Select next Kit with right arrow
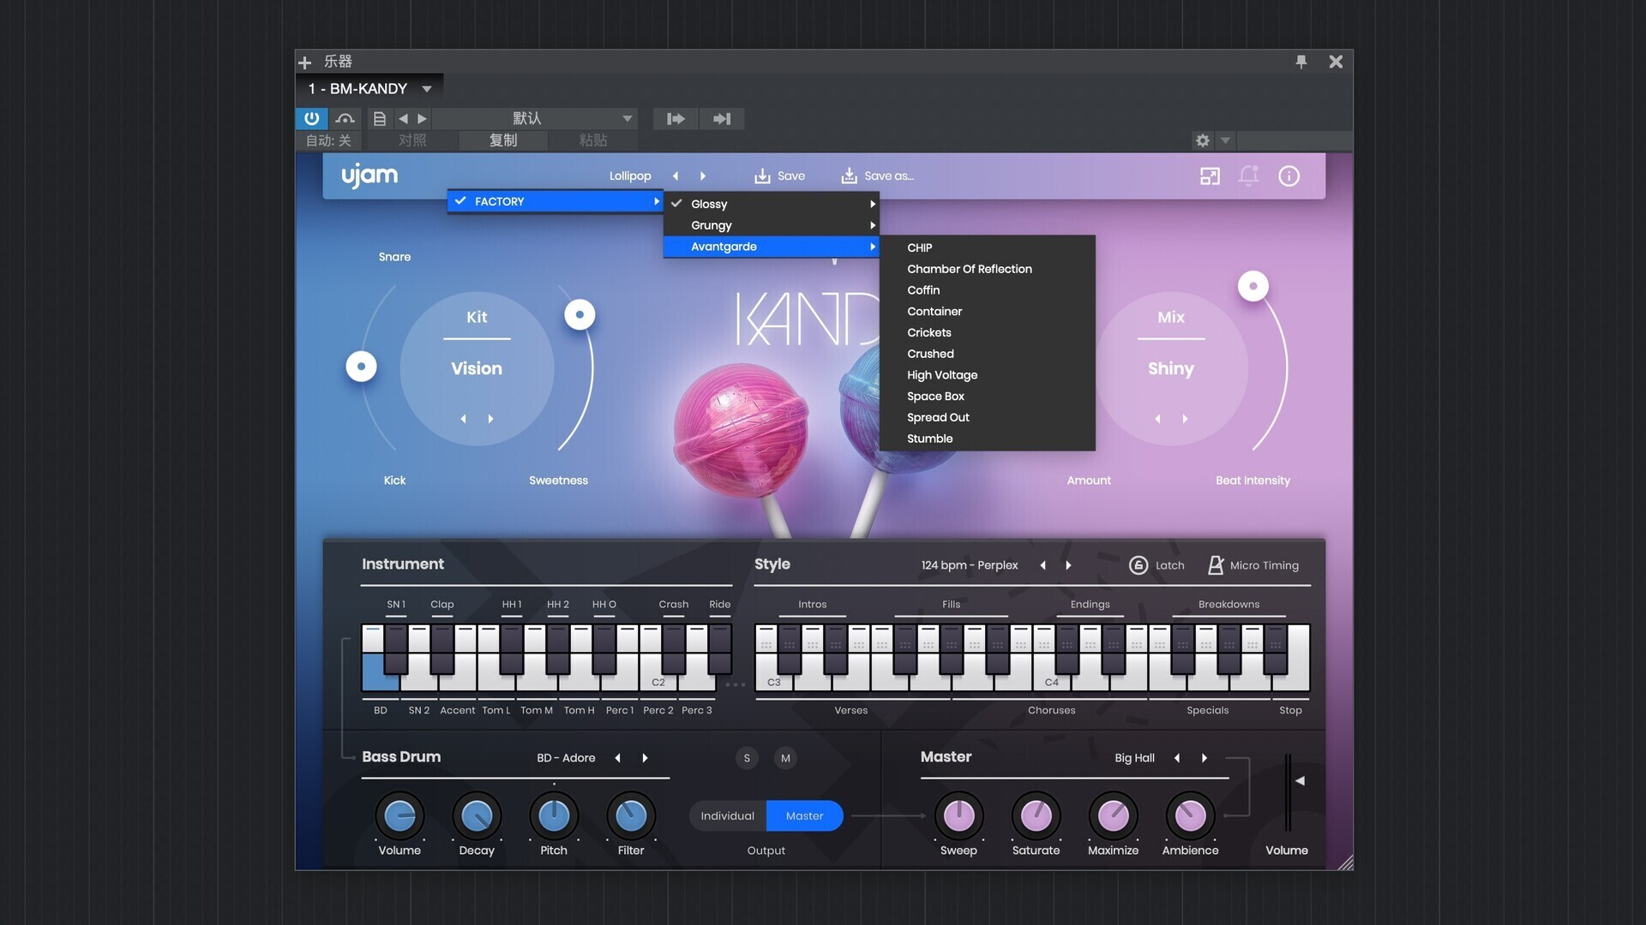The image size is (1646, 925). tap(490, 419)
